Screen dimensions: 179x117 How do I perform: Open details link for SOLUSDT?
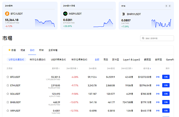point(158,94)
